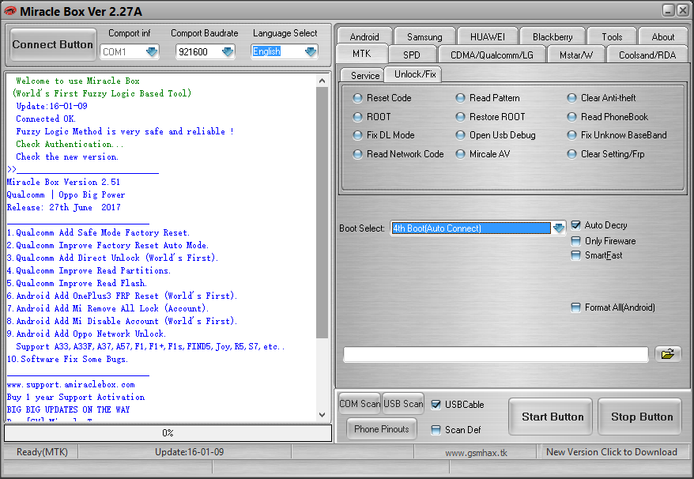Switch to the Tools tab

click(612, 36)
